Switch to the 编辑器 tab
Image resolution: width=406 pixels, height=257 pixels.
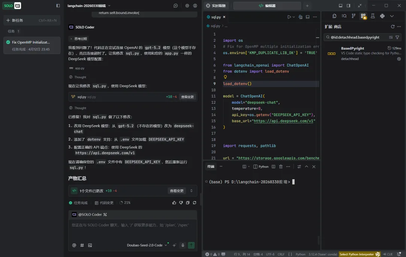tap(267, 6)
